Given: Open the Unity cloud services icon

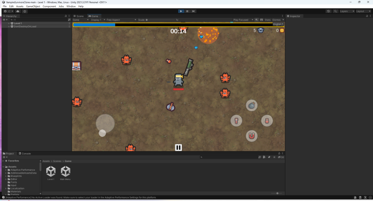Looking at the screenshot, I should (x=18, y=11).
